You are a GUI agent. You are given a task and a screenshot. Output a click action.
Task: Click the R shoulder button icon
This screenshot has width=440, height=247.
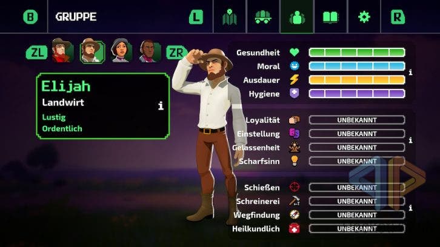[398, 17]
